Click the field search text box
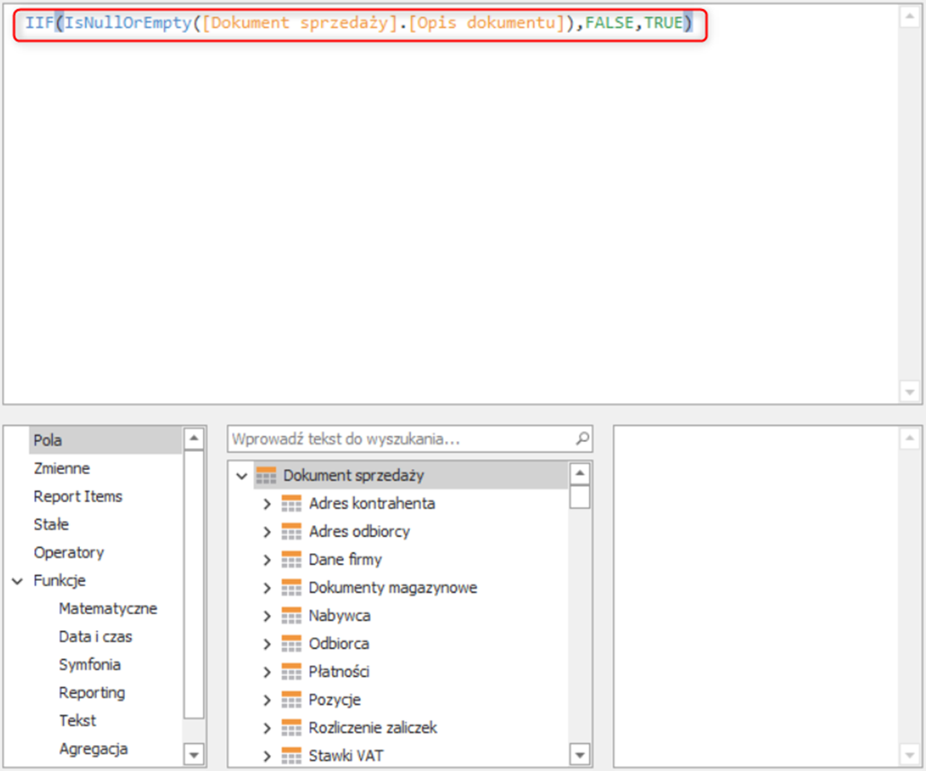The width and height of the screenshot is (926, 771). coord(399,439)
